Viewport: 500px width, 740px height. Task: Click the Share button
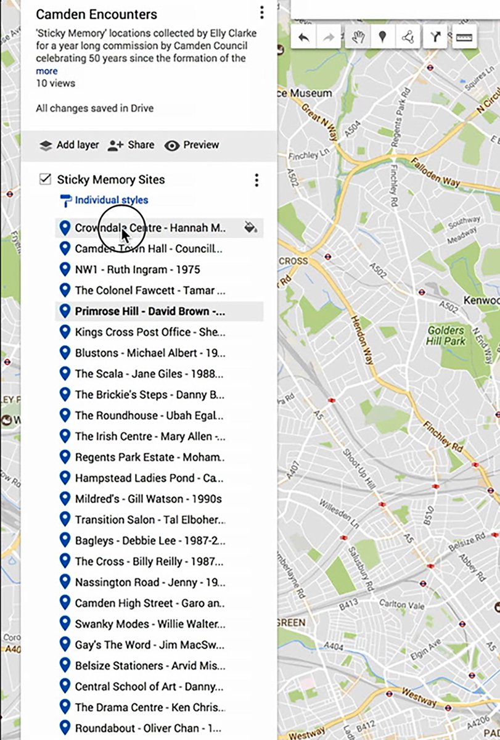[131, 145]
